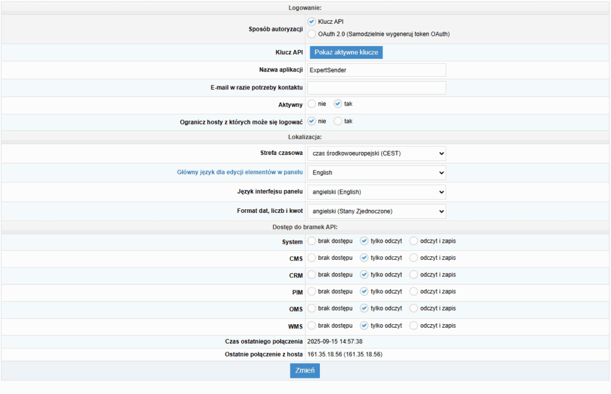Expand the Format dat, liczb i kwot dropdown
This screenshot has width=611, height=394.
pyautogui.click(x=377, y=211)
